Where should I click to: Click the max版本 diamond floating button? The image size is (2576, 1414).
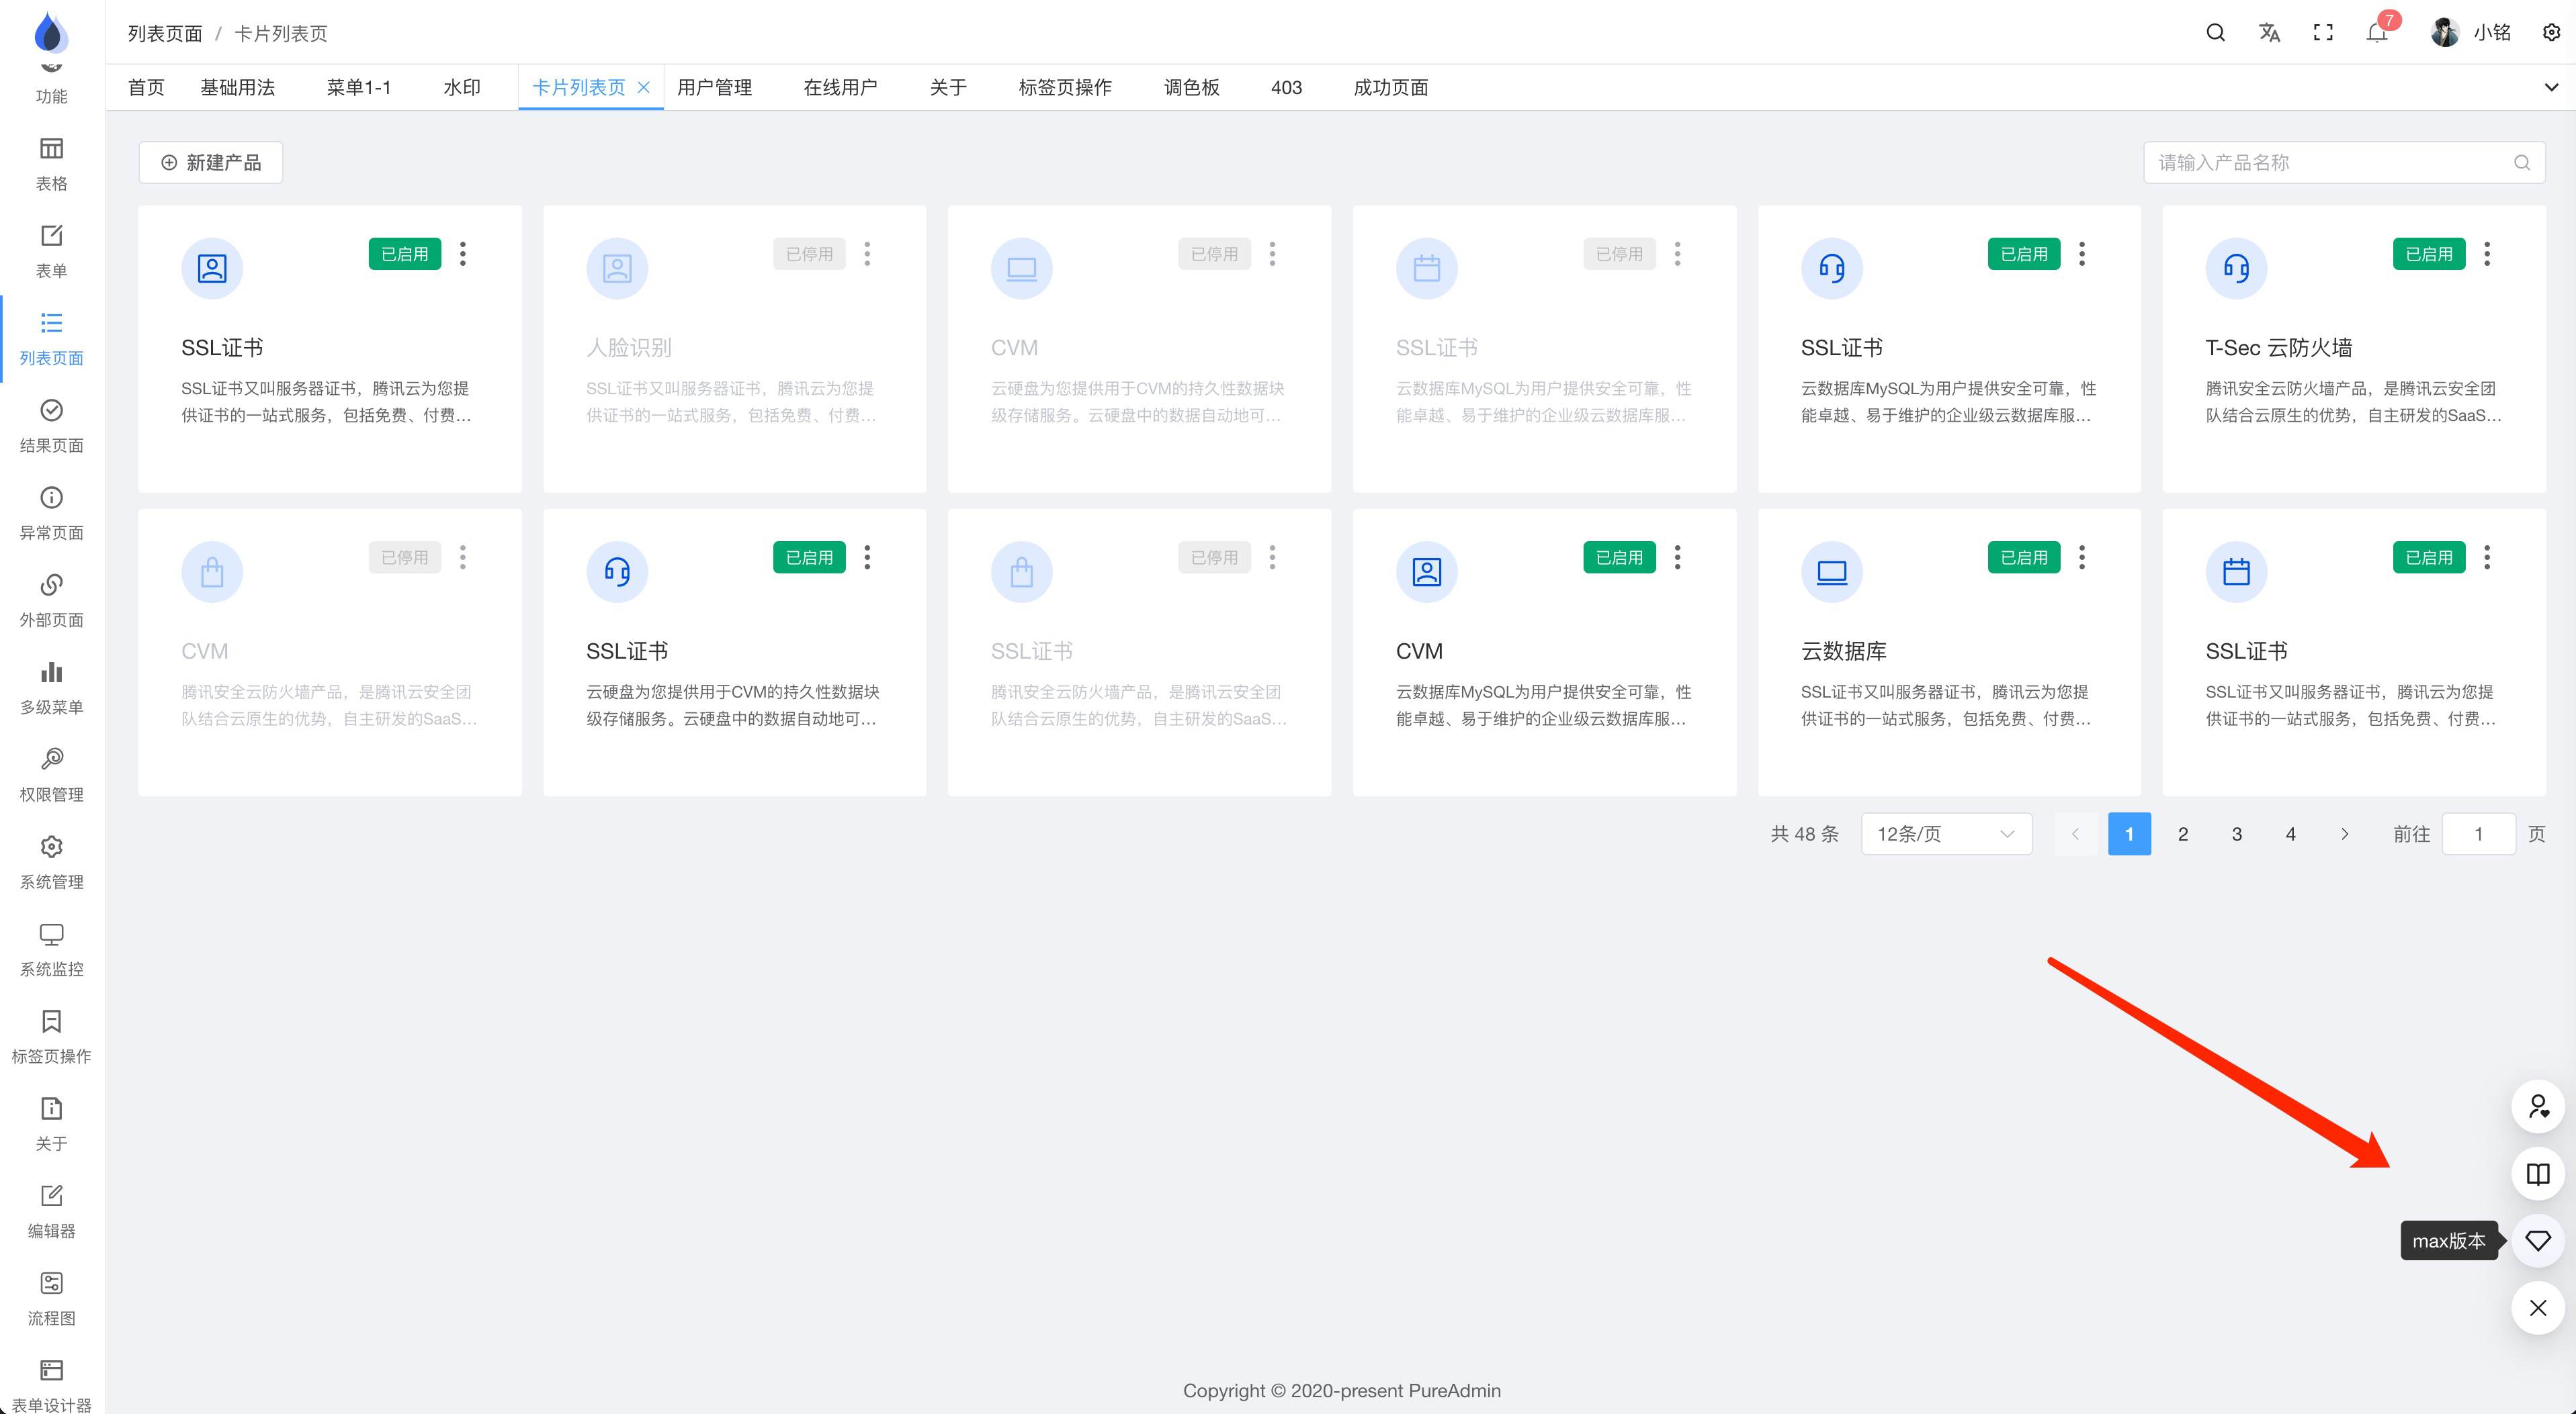point(2537,1241)
